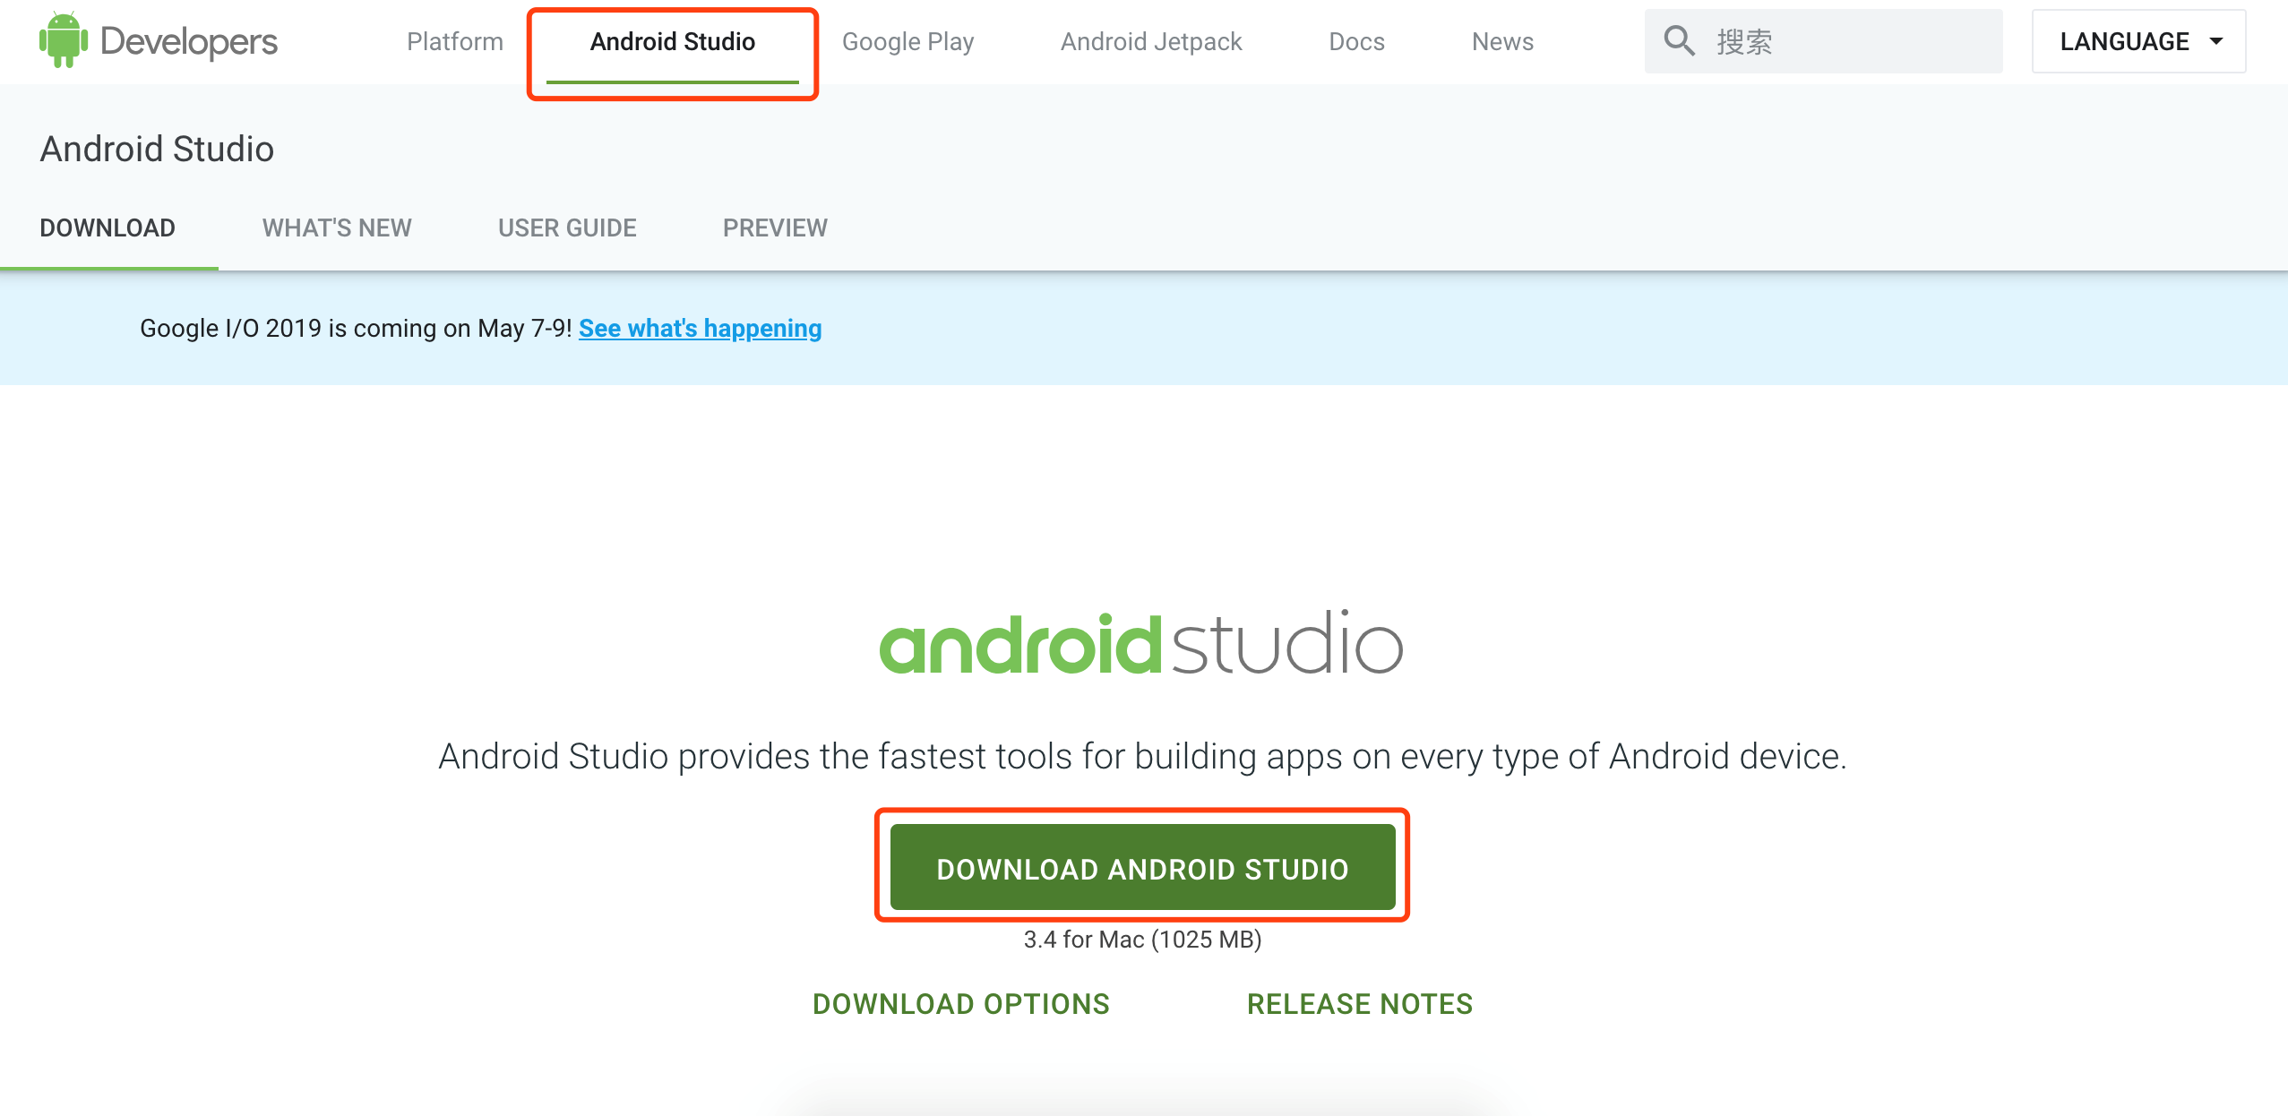Open the News nav item
The image size is (2288, 1116).
(x=1502, y=41)
